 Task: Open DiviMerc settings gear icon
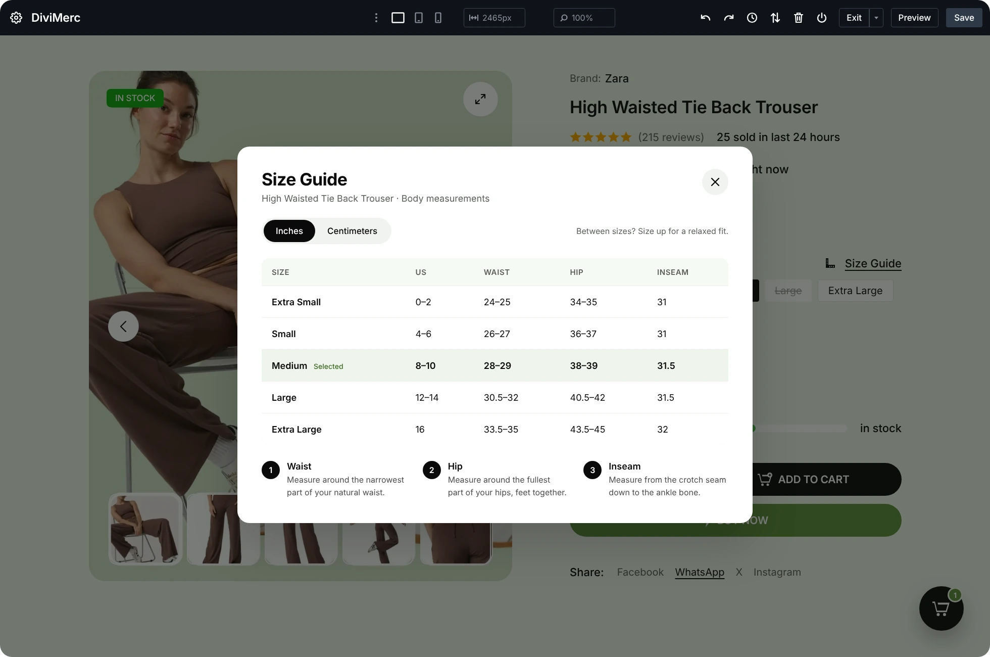(x=16, y=18)
